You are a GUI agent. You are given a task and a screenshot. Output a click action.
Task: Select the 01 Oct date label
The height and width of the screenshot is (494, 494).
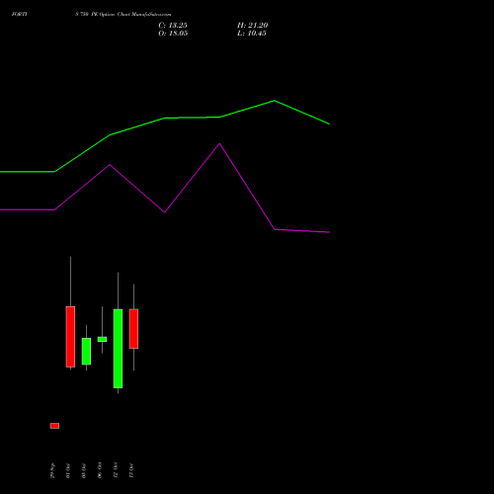68,470
